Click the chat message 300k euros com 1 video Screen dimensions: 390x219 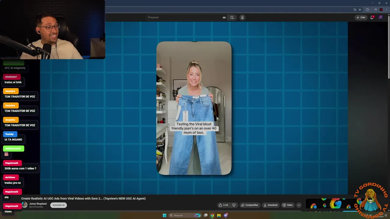coord(20,169)
